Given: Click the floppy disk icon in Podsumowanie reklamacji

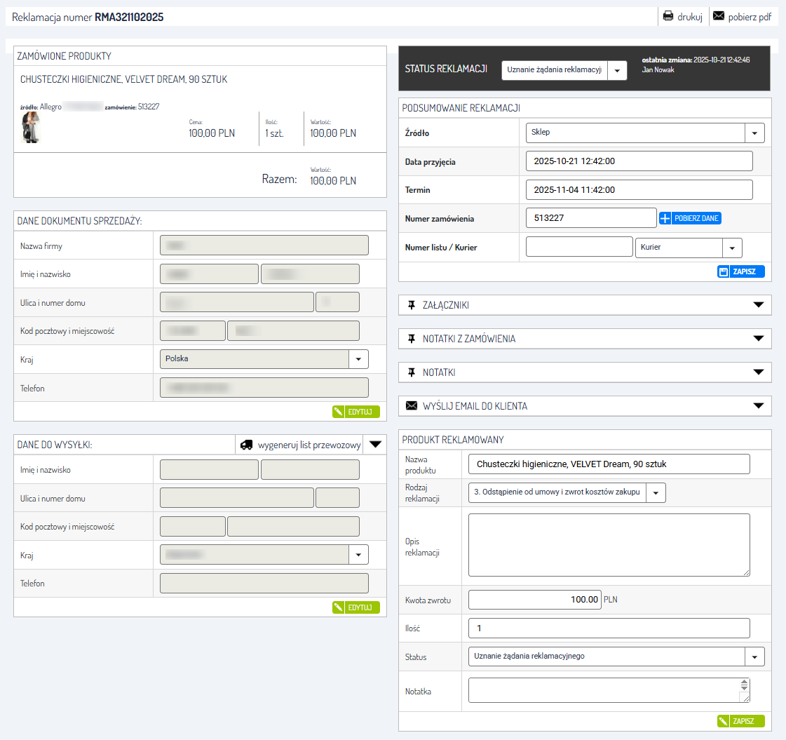Looking at the screenshot, I should (x=724, y=271).
